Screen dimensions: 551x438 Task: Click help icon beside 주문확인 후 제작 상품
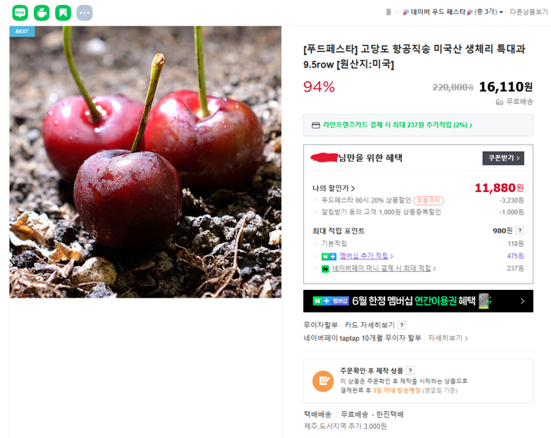pos(410,371)
